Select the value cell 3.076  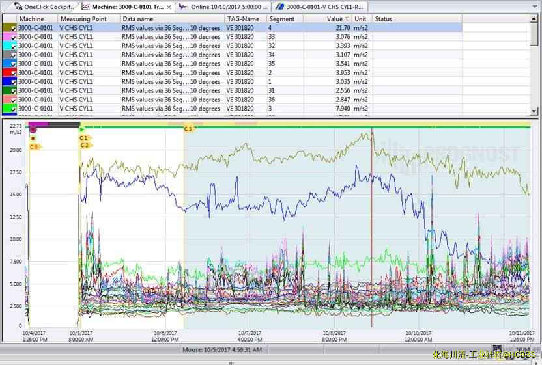pyautogui.click(x=327, y=36)
